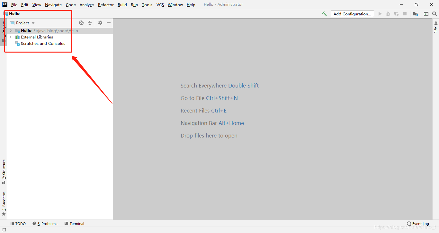
Task: Open the Window menu
Action: [x=175, y=4]
